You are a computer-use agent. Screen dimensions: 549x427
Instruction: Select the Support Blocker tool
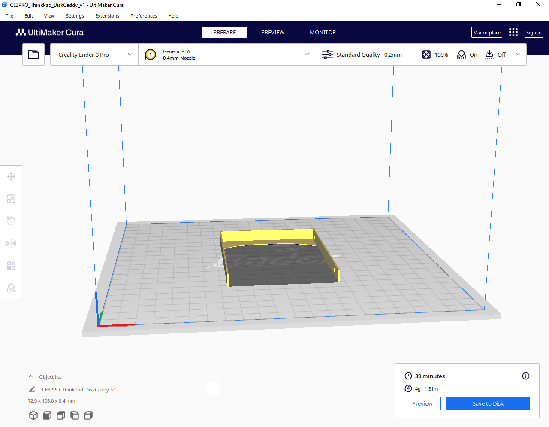(11, 288)
